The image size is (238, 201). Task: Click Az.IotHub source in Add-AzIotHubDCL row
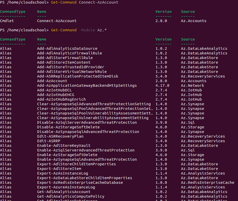(191, 90)
